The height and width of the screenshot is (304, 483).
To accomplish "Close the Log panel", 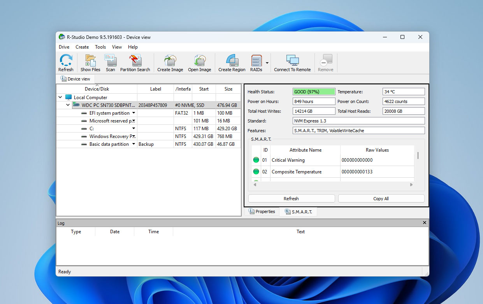I will click(424, 222).
